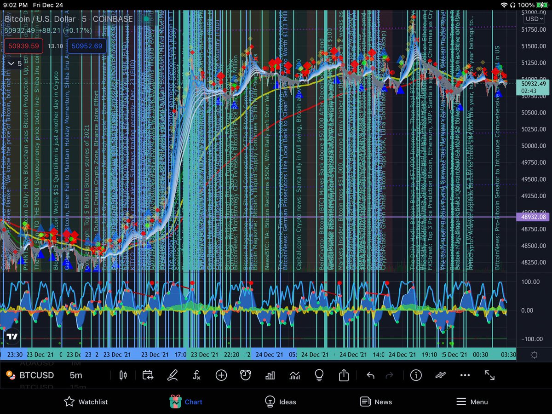The height and width of the screenshot is (414, 552).
Task: Open the News tab
Action: pos(376,402)
